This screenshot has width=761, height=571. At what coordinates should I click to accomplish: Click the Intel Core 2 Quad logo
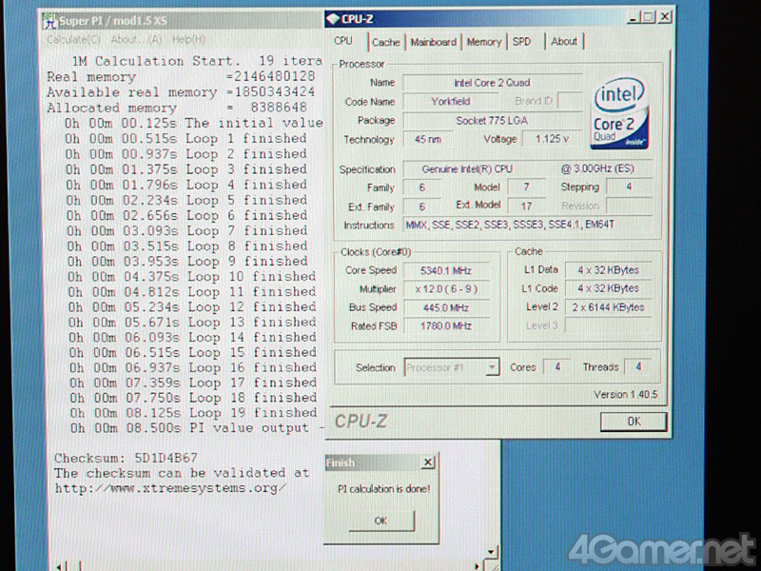pos(619,113)
